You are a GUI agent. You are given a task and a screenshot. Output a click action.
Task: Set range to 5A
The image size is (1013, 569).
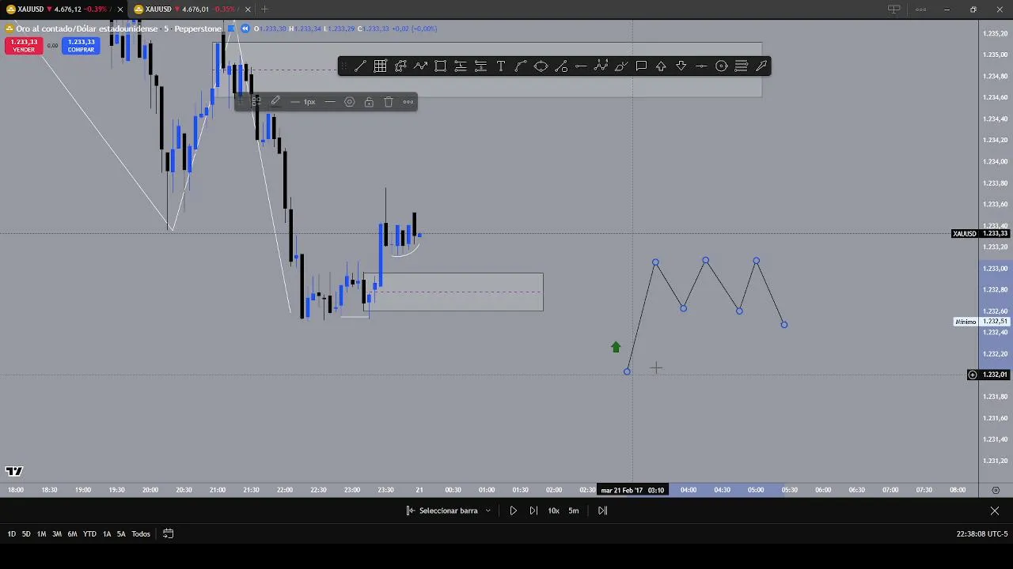pos(121,534)
